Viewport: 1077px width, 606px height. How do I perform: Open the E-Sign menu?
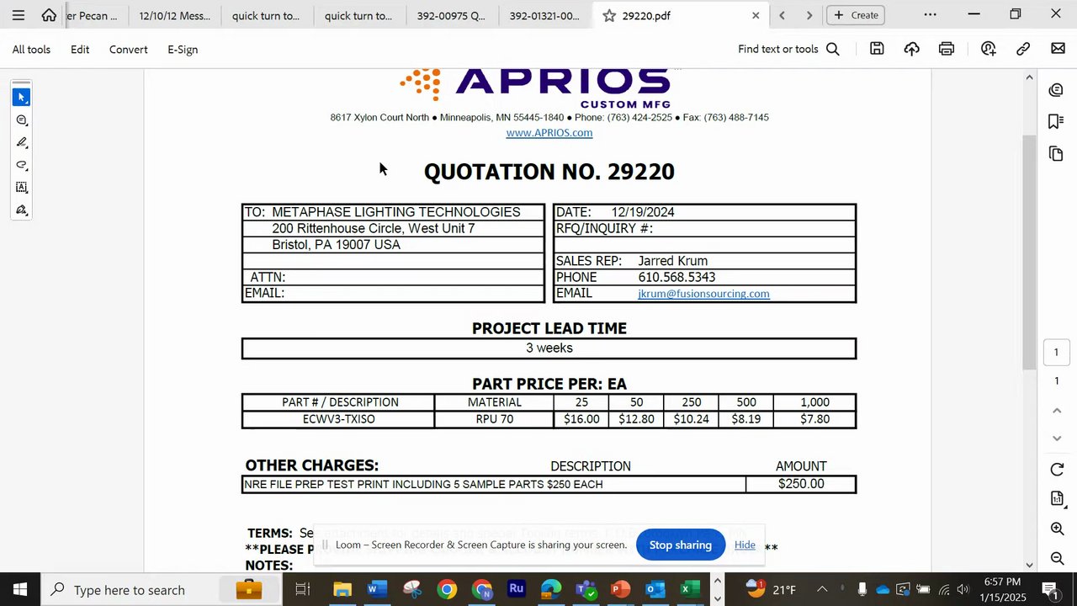click(183, 49)
